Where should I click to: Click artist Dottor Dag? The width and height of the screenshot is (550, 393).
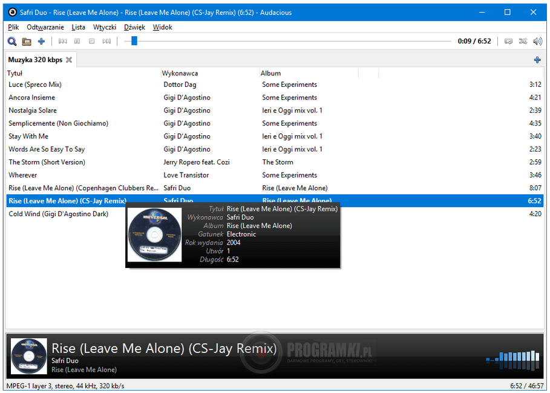point(180,85)
